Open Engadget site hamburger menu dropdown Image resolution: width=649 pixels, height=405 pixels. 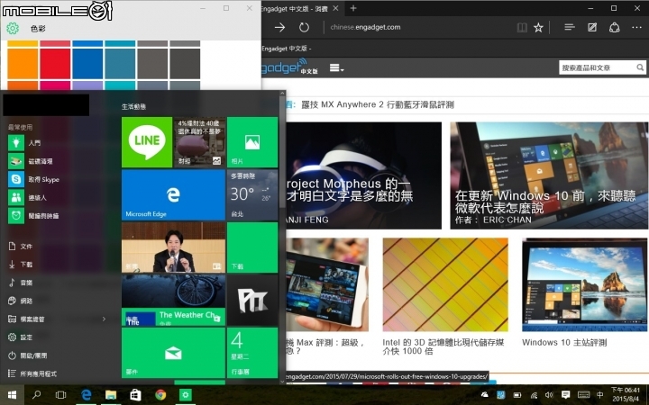point(336,67)
